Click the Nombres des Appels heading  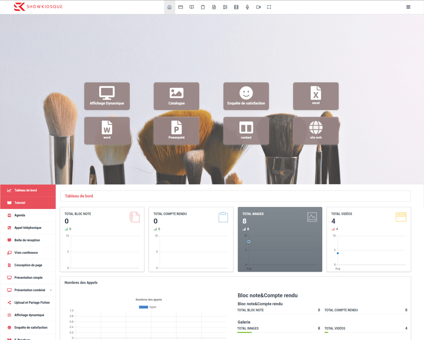pyautogui.click(x=81, y=282)
